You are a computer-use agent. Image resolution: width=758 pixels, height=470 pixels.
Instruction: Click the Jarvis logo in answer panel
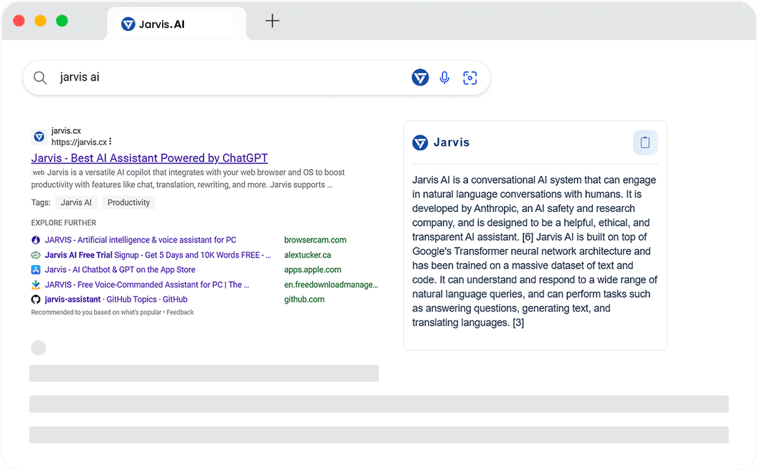point(420,142)
